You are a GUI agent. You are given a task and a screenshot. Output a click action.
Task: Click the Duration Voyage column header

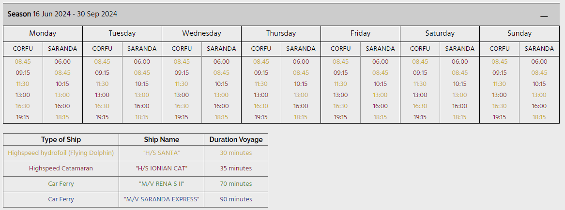236,140
